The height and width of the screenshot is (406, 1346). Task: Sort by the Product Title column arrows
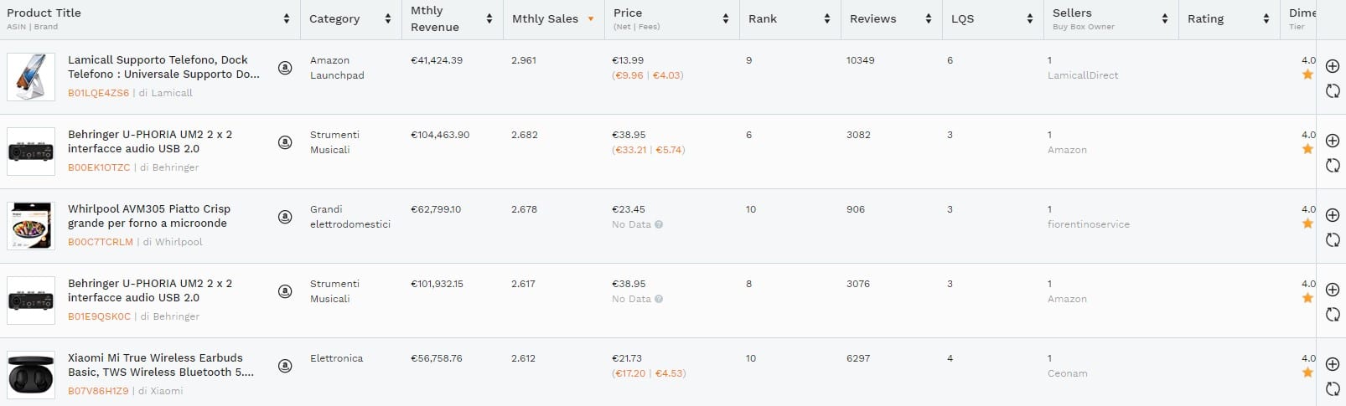pyautogui.click(x=287, y=18)
